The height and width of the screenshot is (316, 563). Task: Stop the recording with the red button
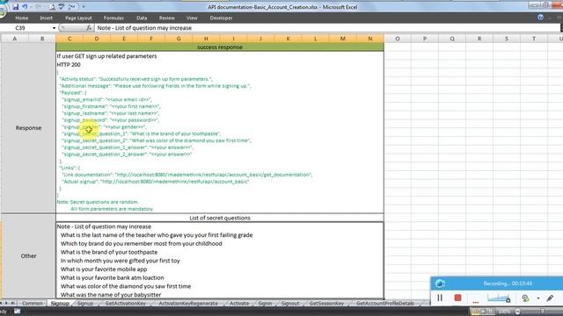pyautogui.click(x=457, y=298)
